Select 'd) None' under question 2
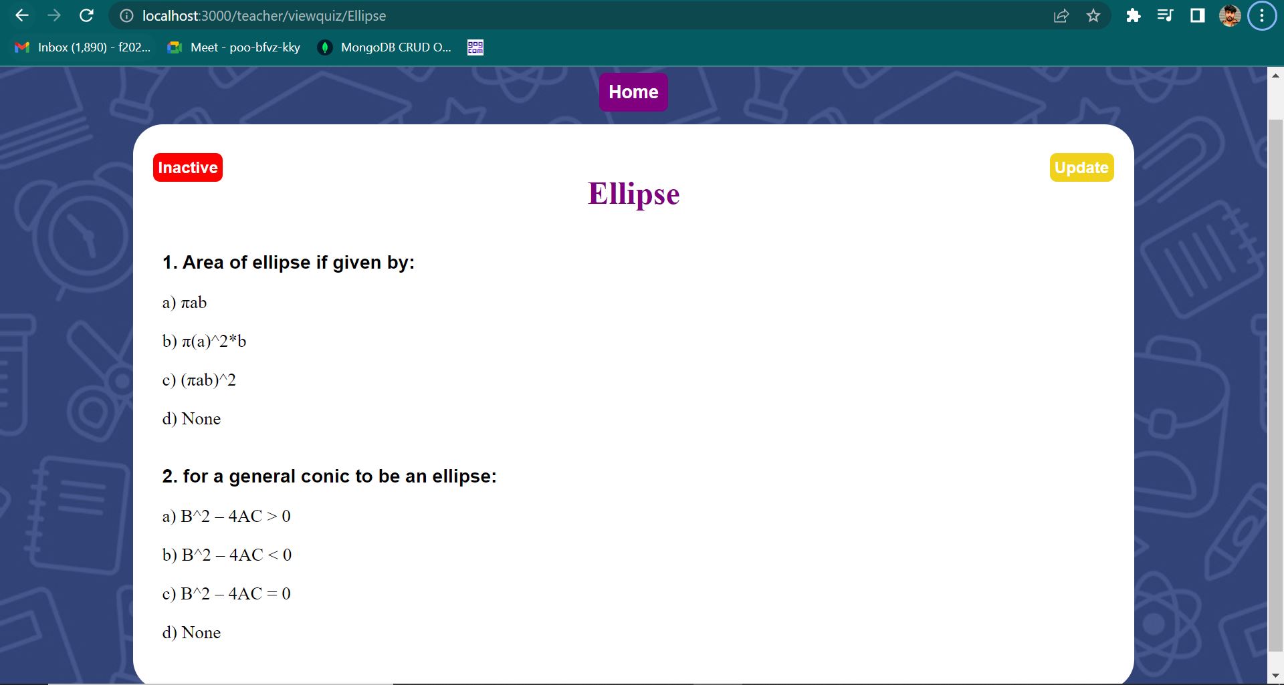The width and height of the screenshot is (1284, 685). tap(191, 633)
